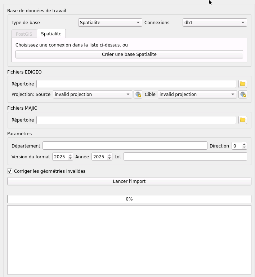
Task: Click 'Créer une base Spatialite' button
Action: pos(129,54)
